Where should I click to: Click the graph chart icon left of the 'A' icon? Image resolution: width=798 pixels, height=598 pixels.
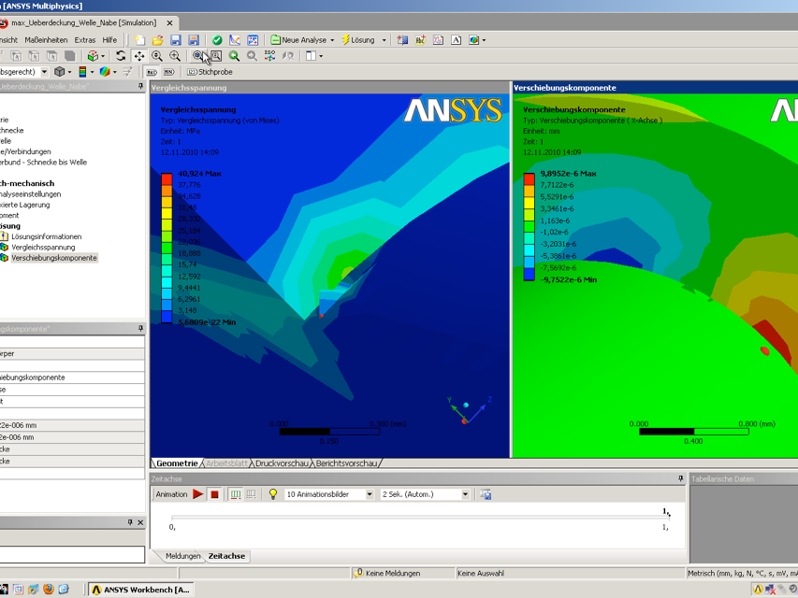click(438, 40)
